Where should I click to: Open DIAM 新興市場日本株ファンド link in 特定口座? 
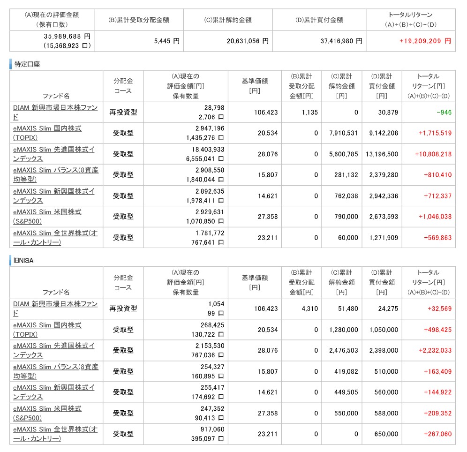pyautogui.click(x=55, y=112)
